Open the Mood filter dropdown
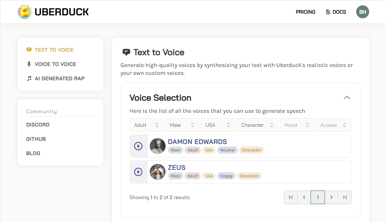The height and width of the screenshot is (222, 386). pyautogui.click(x=297, y=125)
